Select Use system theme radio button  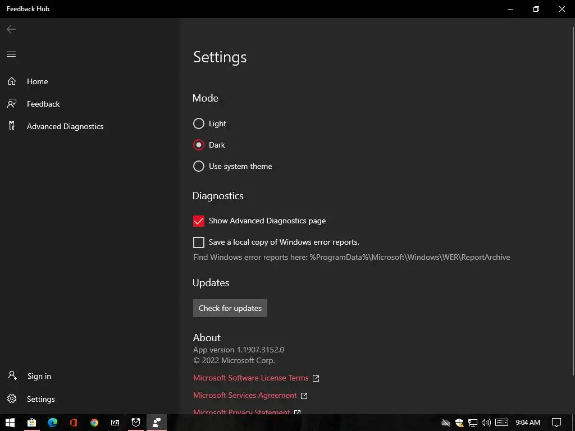199,166
